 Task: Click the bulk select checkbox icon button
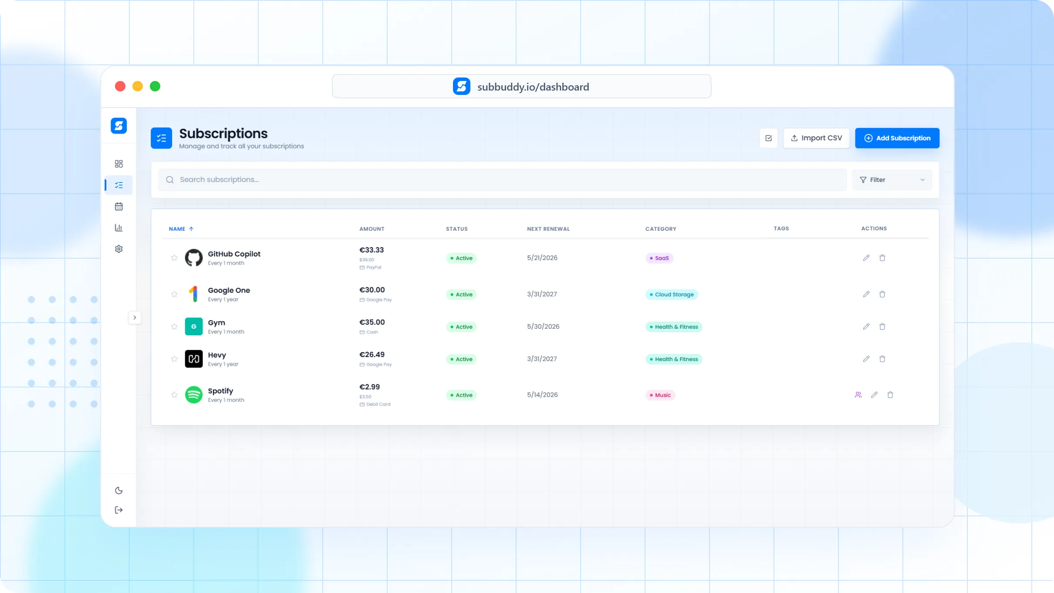tap(769, 138)
